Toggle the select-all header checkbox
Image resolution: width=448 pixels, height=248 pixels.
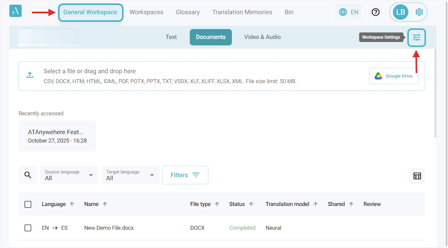(x=28, y=204)
